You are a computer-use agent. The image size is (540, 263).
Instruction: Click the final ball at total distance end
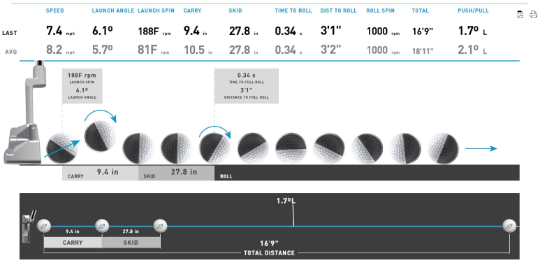[509, 227]
